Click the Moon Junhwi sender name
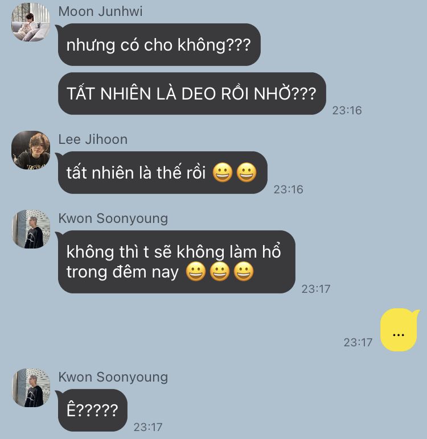Viewport: 427px width, 439px height. coord(100,12)
